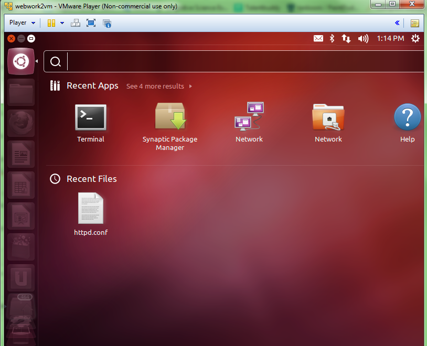Click the magnifier search icon
Viewport: 427px width, 346px height.
point(56,62)
